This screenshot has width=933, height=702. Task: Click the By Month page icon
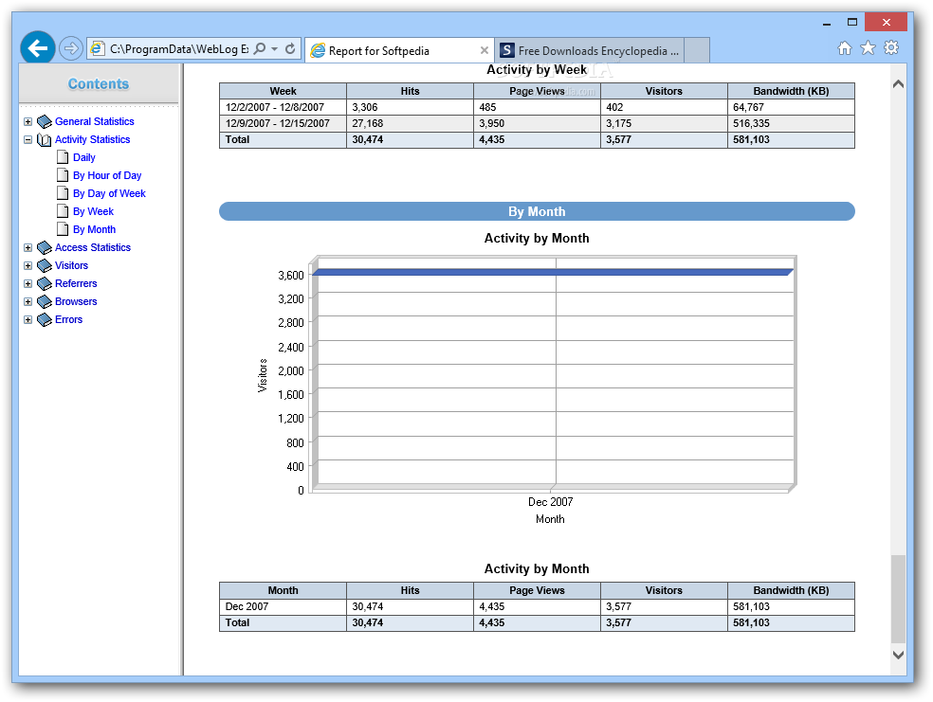[63, 229]
